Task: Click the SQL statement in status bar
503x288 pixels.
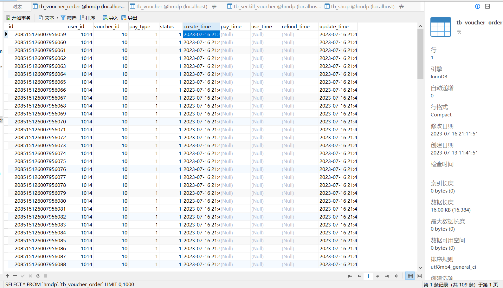Action: coord(70,284)
